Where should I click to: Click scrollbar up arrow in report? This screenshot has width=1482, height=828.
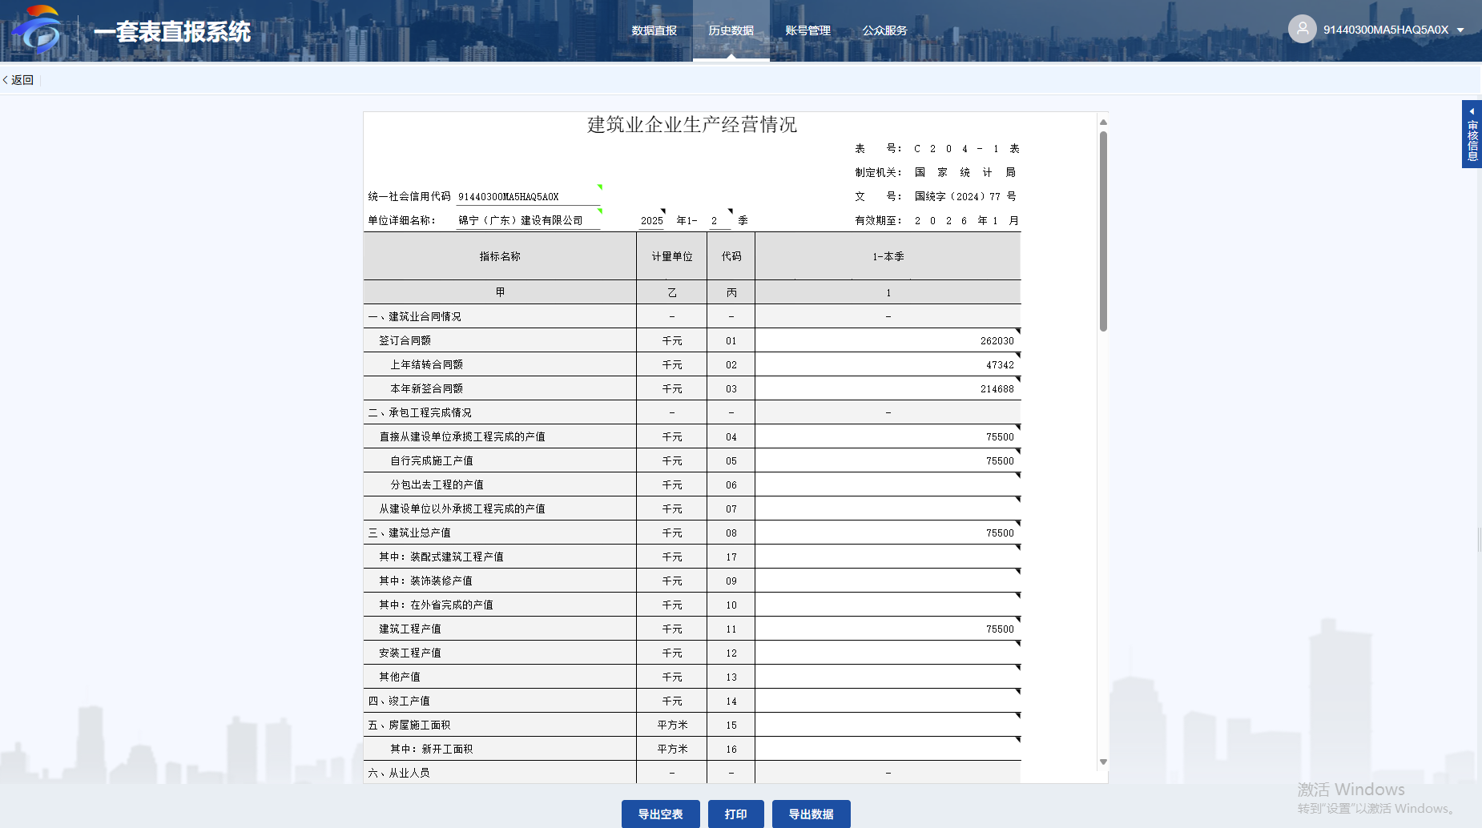click(x=1103, y=123)
